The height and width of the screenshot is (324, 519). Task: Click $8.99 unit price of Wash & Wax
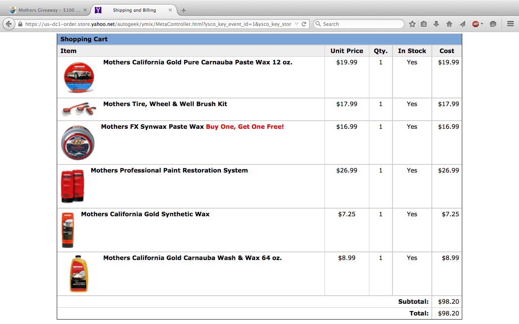[x=347, y=258]
